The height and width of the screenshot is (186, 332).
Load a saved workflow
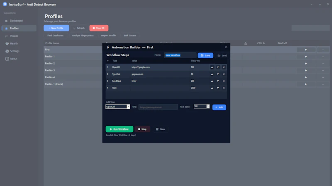coord(222,55)
